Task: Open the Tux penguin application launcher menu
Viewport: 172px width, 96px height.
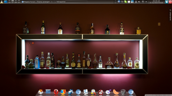Action: tap(2, 2)
